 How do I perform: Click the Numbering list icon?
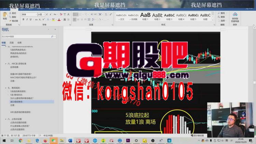click(x=81, y=15)
